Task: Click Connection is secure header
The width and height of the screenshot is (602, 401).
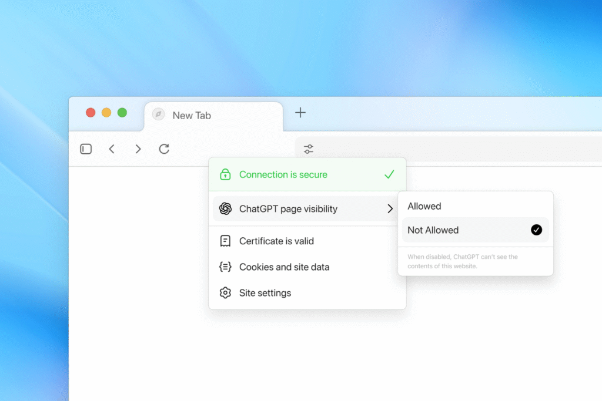Action: tap(283, 174)
